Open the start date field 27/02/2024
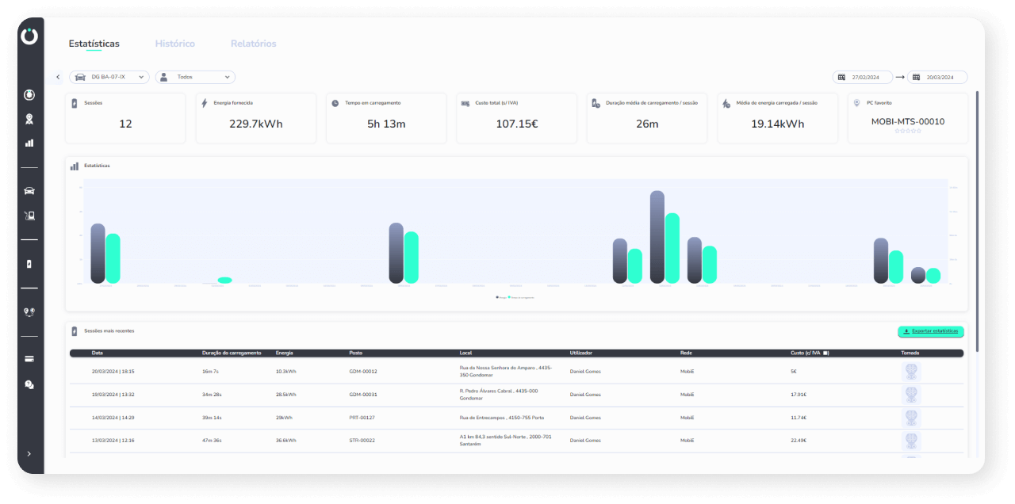This screenshot has width=1015, height=504. click(x=863, y=78)
